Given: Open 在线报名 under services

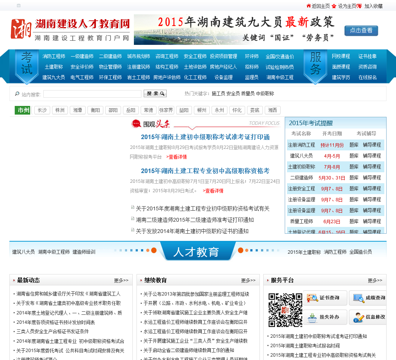Looking at the screenshot, I should tap(367, 78).
